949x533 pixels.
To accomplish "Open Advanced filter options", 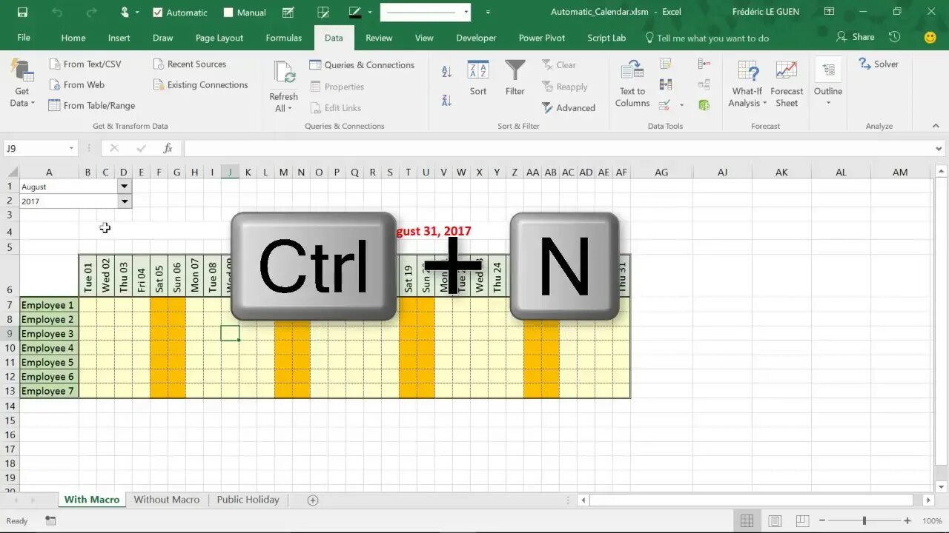I will pos(569,107).
